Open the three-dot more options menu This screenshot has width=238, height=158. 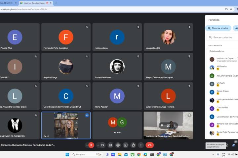[141, 145]
